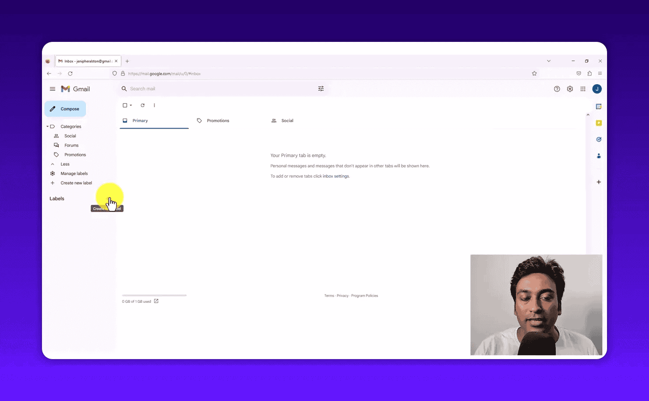Open the Promotions category in sidebar
649x401 pixels.
coord(75,155)
